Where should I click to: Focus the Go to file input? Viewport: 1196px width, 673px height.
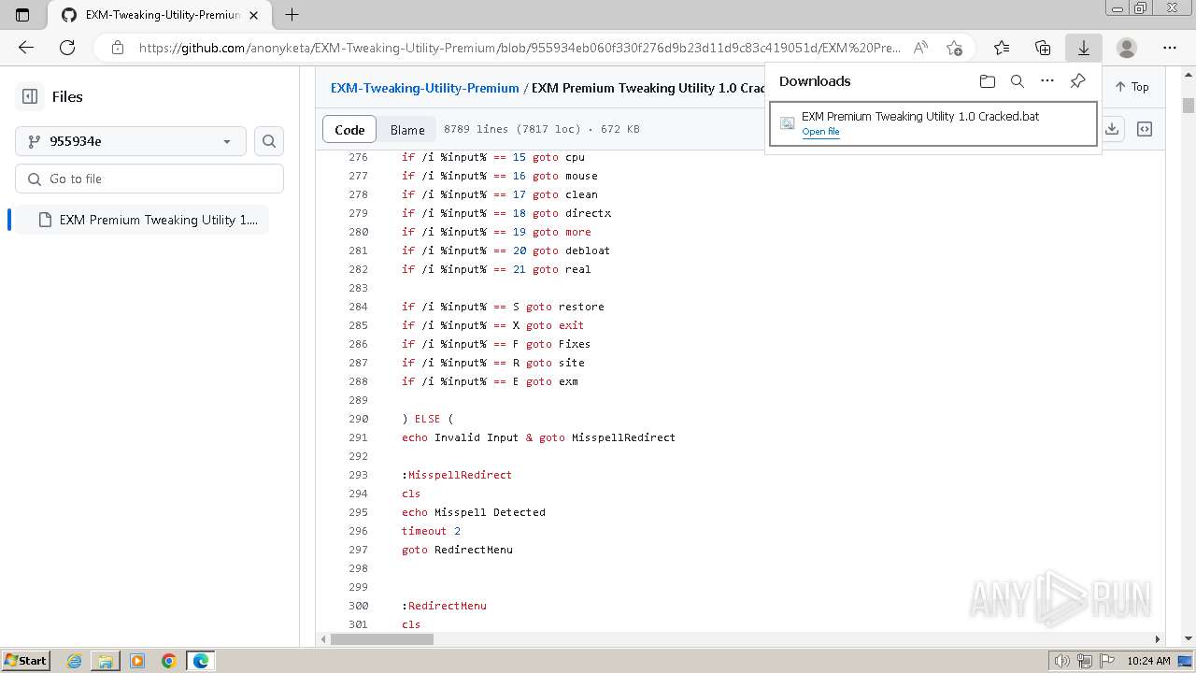point(149,179)
